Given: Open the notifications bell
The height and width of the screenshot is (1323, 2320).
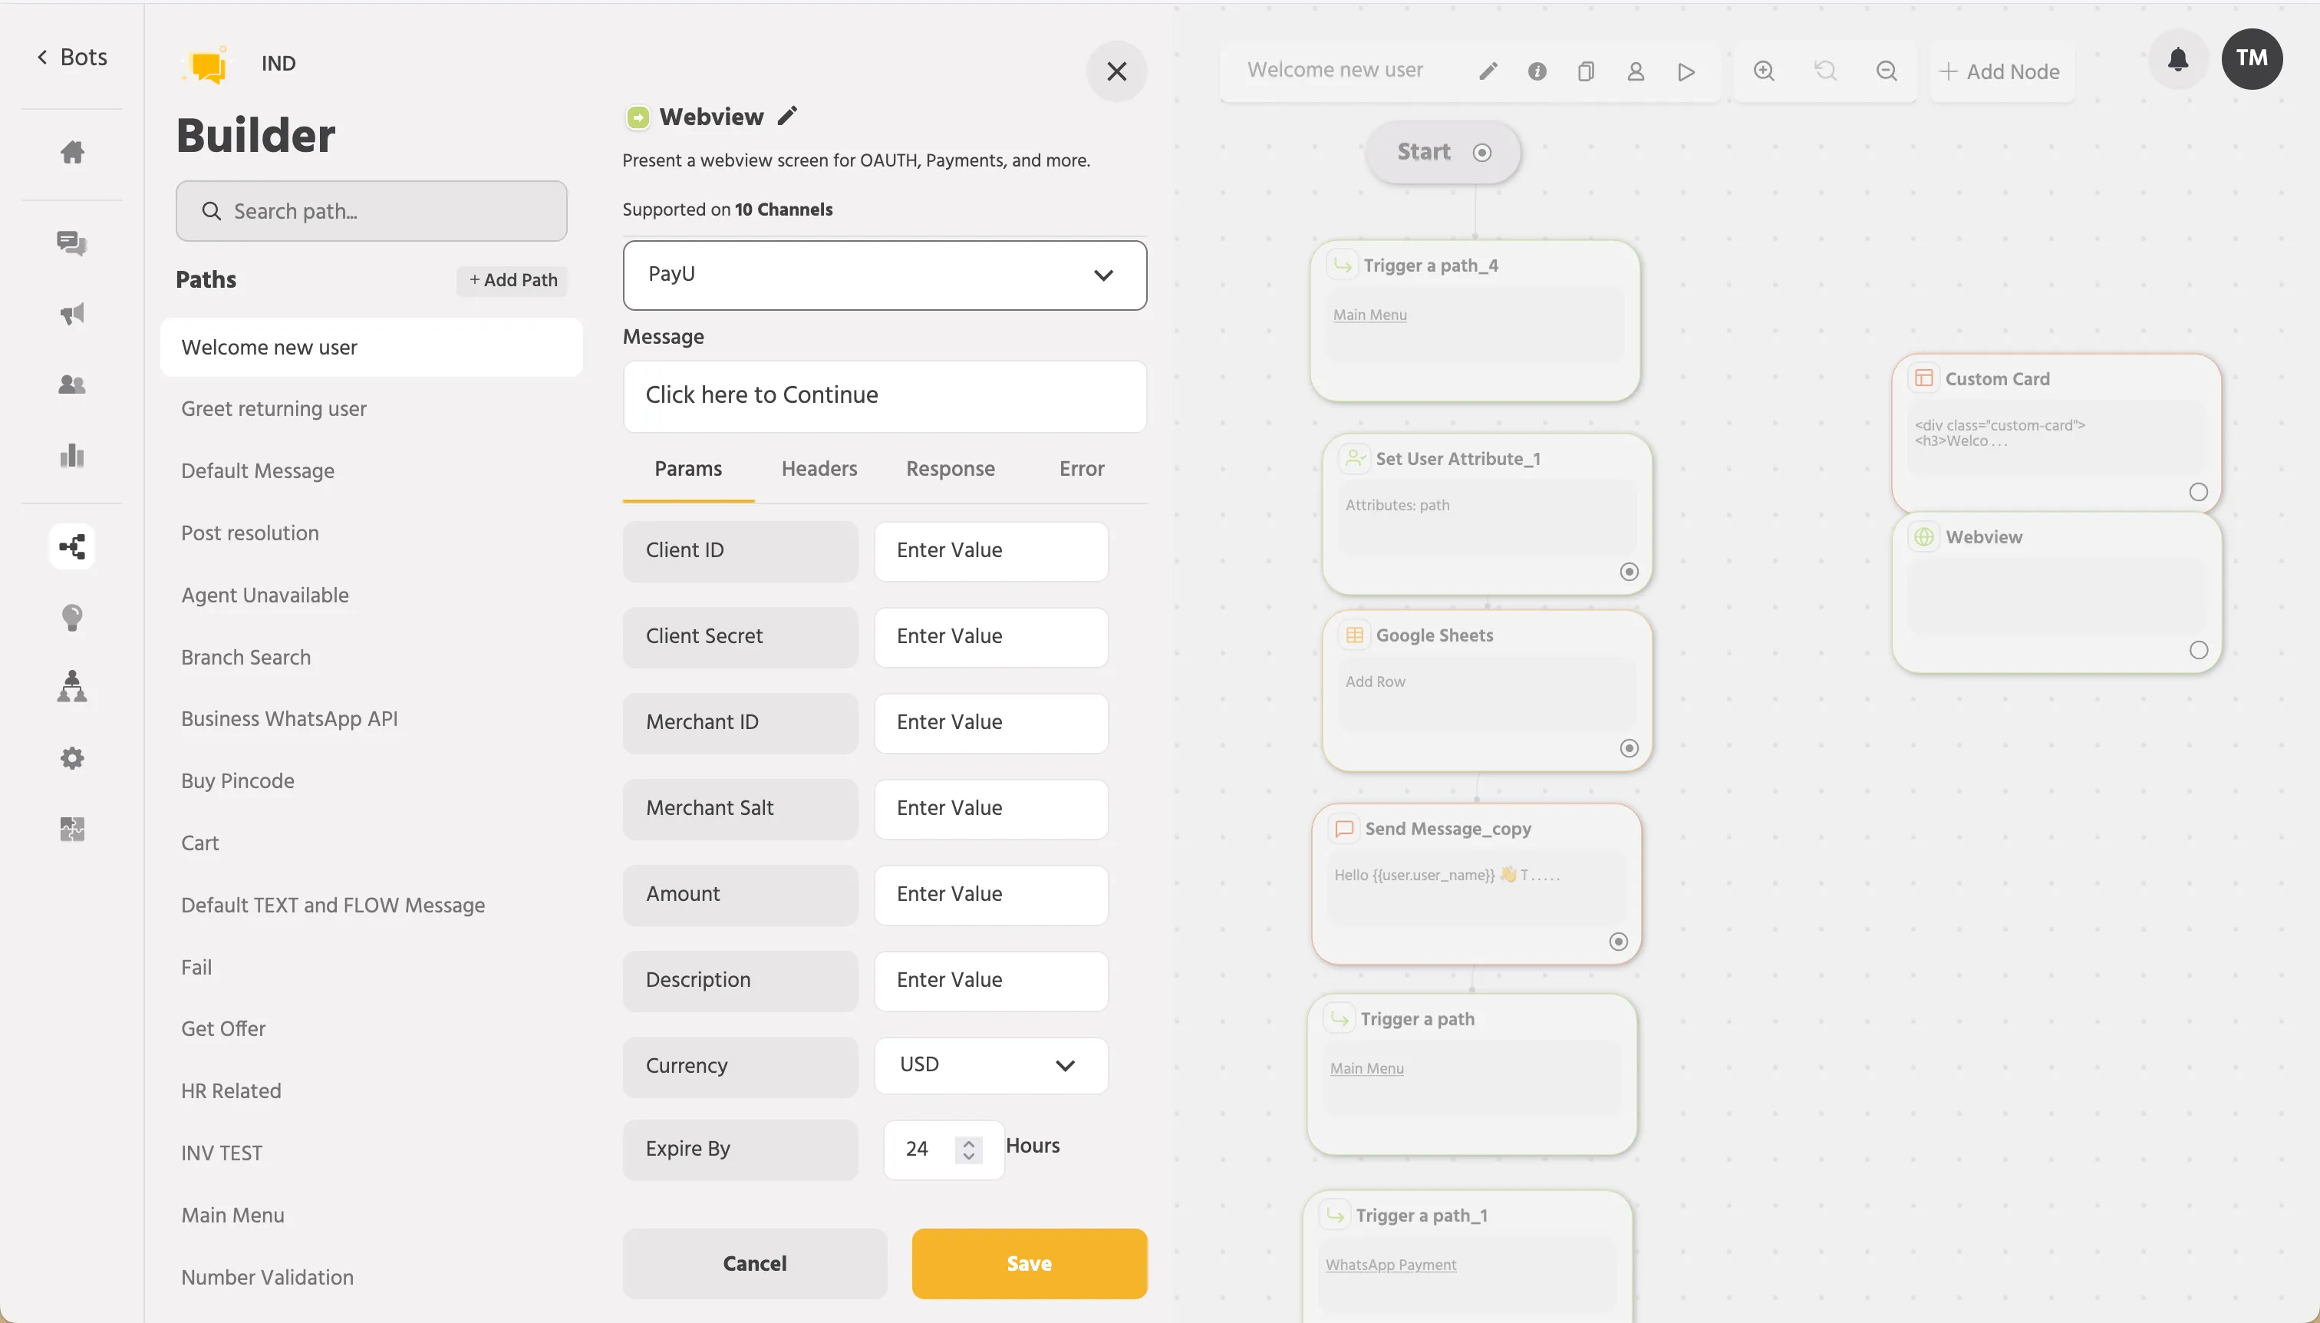Looking at the screenshot, I should pos(2177,59).
